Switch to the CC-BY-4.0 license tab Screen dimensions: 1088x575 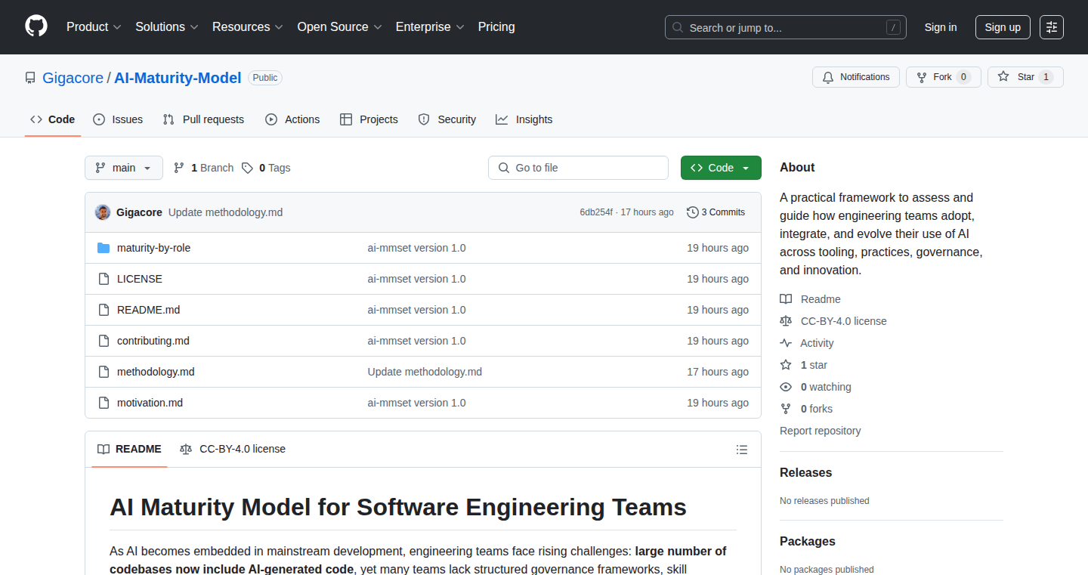[233, 449]
